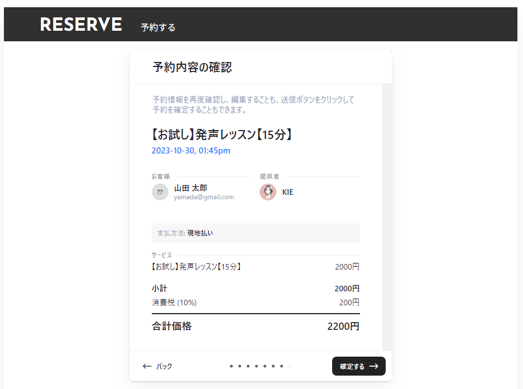
Task: Click the 消費税 (10%) tax line
Action: pos(174,302)
